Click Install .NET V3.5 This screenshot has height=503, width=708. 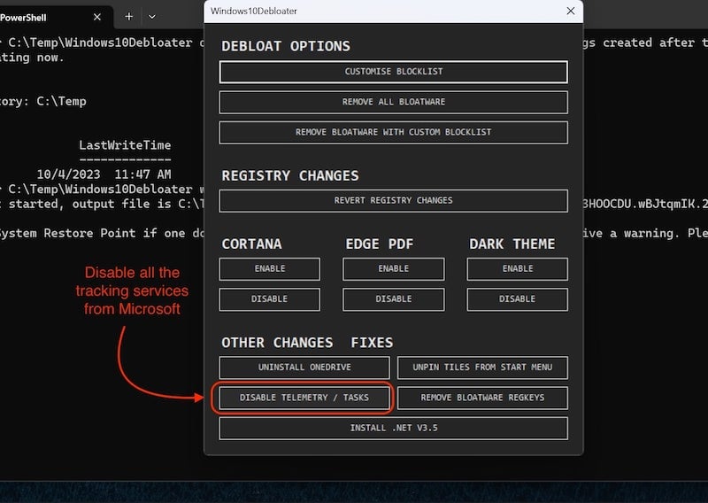393,428
